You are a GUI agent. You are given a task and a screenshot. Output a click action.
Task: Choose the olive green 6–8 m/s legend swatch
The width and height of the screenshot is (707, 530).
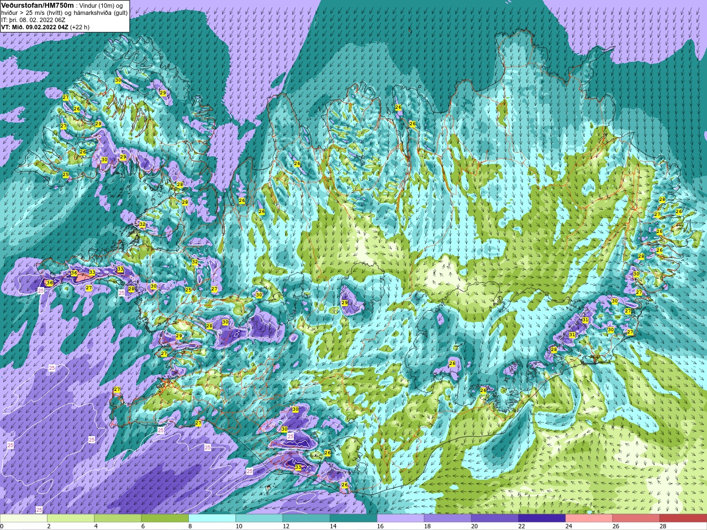(x=165, y=518)
